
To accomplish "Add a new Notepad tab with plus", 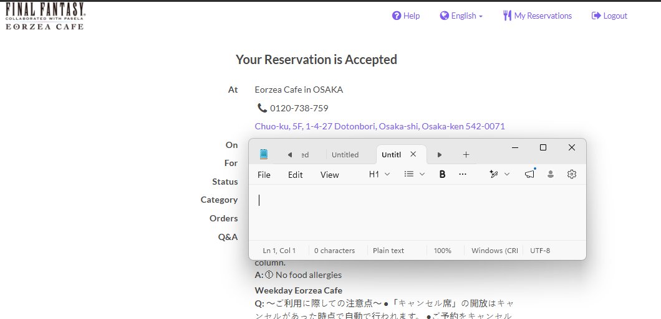I will (x=466, y=155).
